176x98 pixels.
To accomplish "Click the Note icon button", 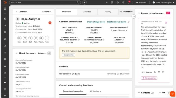I will pyautogui.click(x=19, y=38).
